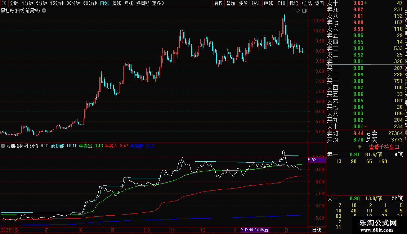The image size is (407, 234).
Task: Select the 15分钟 period
Action: coord(57,3)
